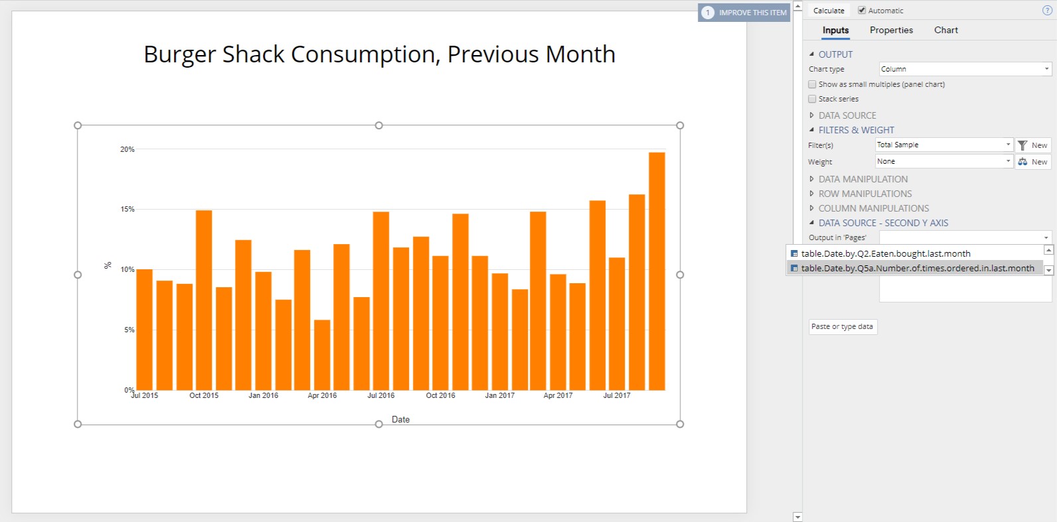Click the top-left chart resize handle
1057x522 pixels.
coord(78,125)
